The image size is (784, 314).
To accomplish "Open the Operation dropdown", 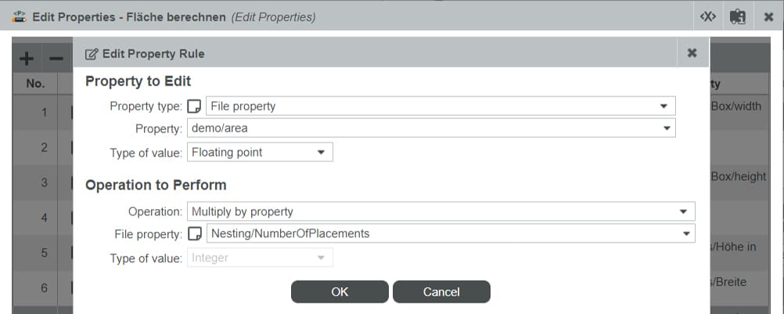I will pos(685,211).
